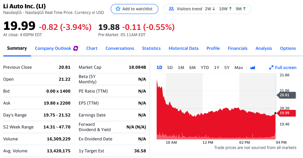
Task: Open the Statistics tab
Action: click(x=151, y=48)
